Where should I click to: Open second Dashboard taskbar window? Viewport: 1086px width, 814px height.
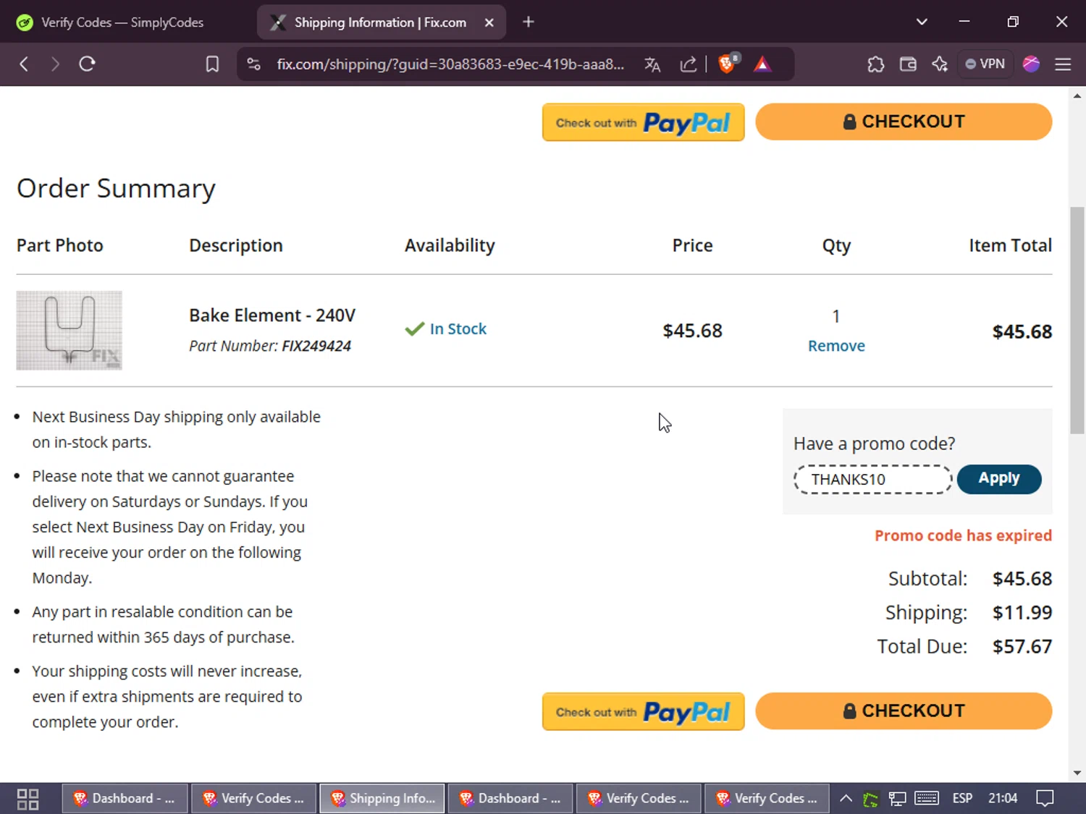510,799
